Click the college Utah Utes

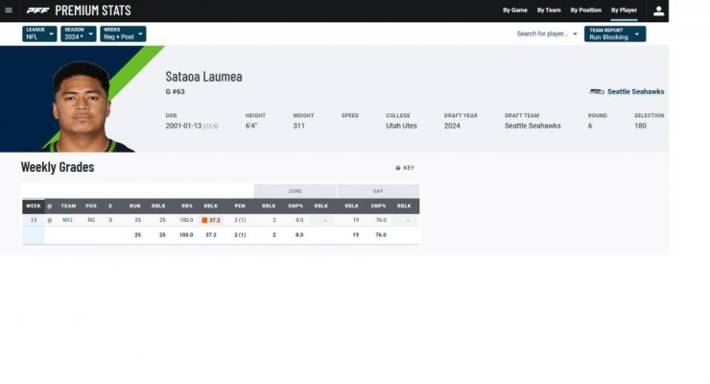401,126
